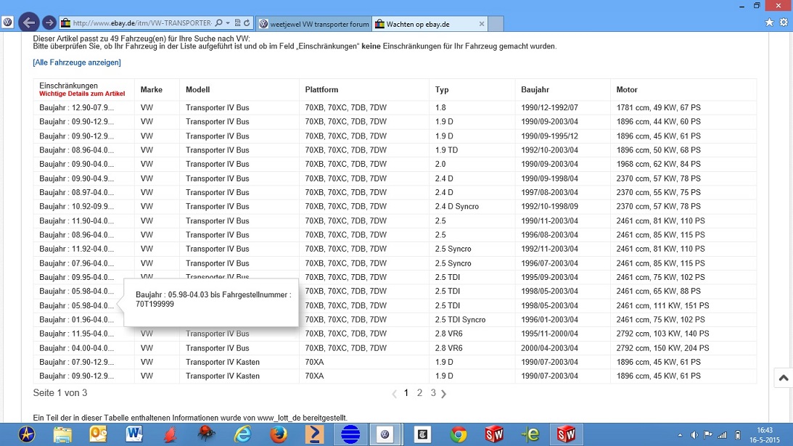Open network signal status in system tray
This screenshot has width=793, height=446.
[723, 435]
